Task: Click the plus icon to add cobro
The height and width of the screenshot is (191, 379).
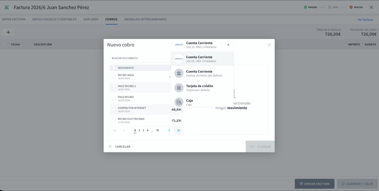Action: pos(8,32)
